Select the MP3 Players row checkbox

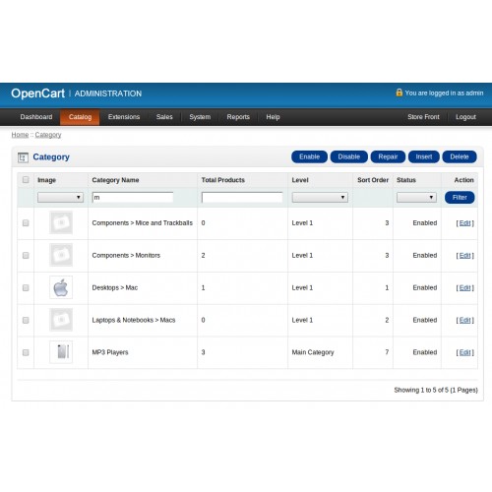tap(26, 352)
